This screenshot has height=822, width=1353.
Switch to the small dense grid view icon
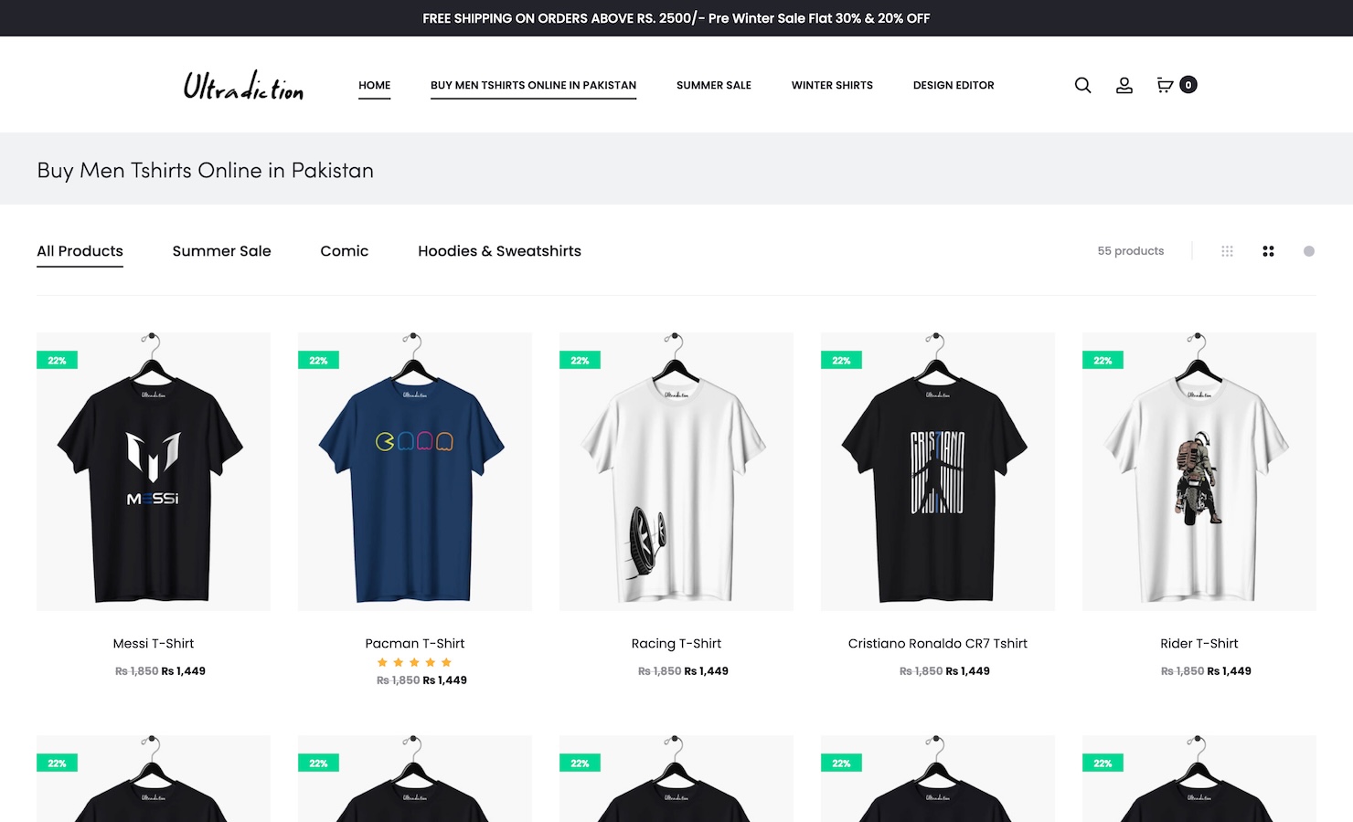pyautogui.click(x=1227, y=251)
